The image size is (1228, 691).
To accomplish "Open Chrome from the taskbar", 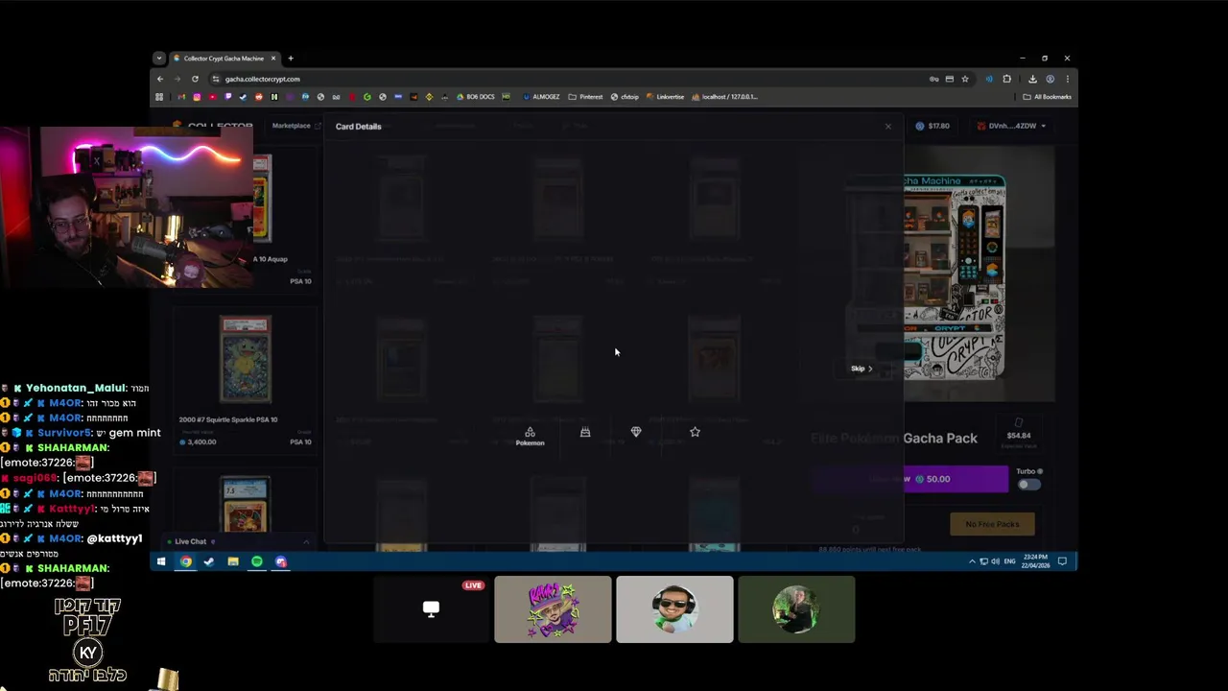I will 185,561.
